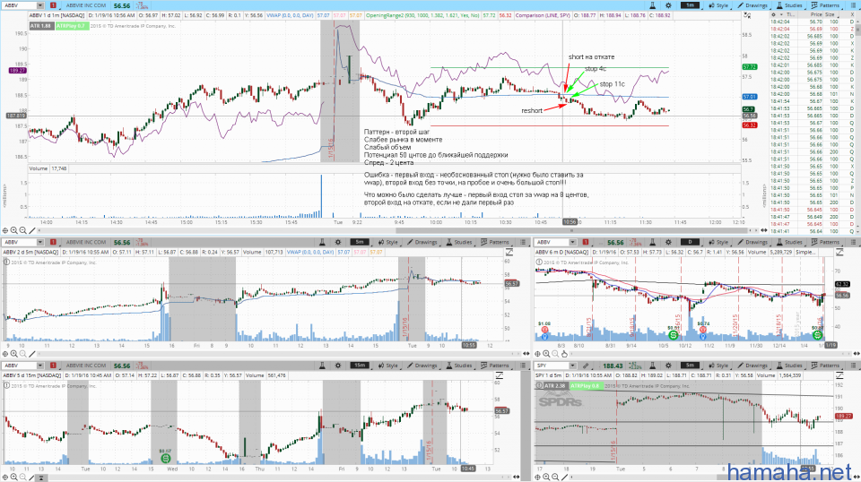Screen dimensions: 861x482
Task: Open chart settings gear on 1m chart
Action: tap(668, 5)
